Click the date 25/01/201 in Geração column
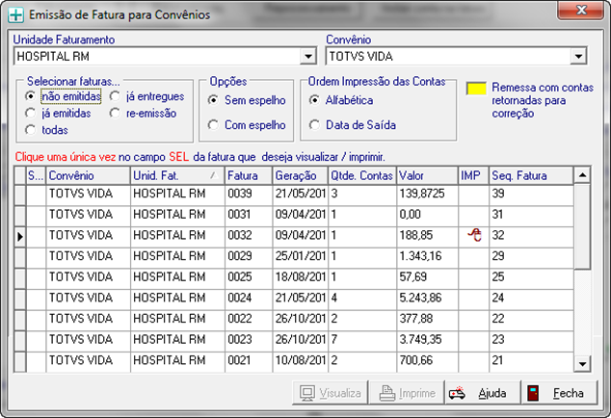The width and height of the screenshot is (611, 418). pyautogui.click(x=300, y=258)
